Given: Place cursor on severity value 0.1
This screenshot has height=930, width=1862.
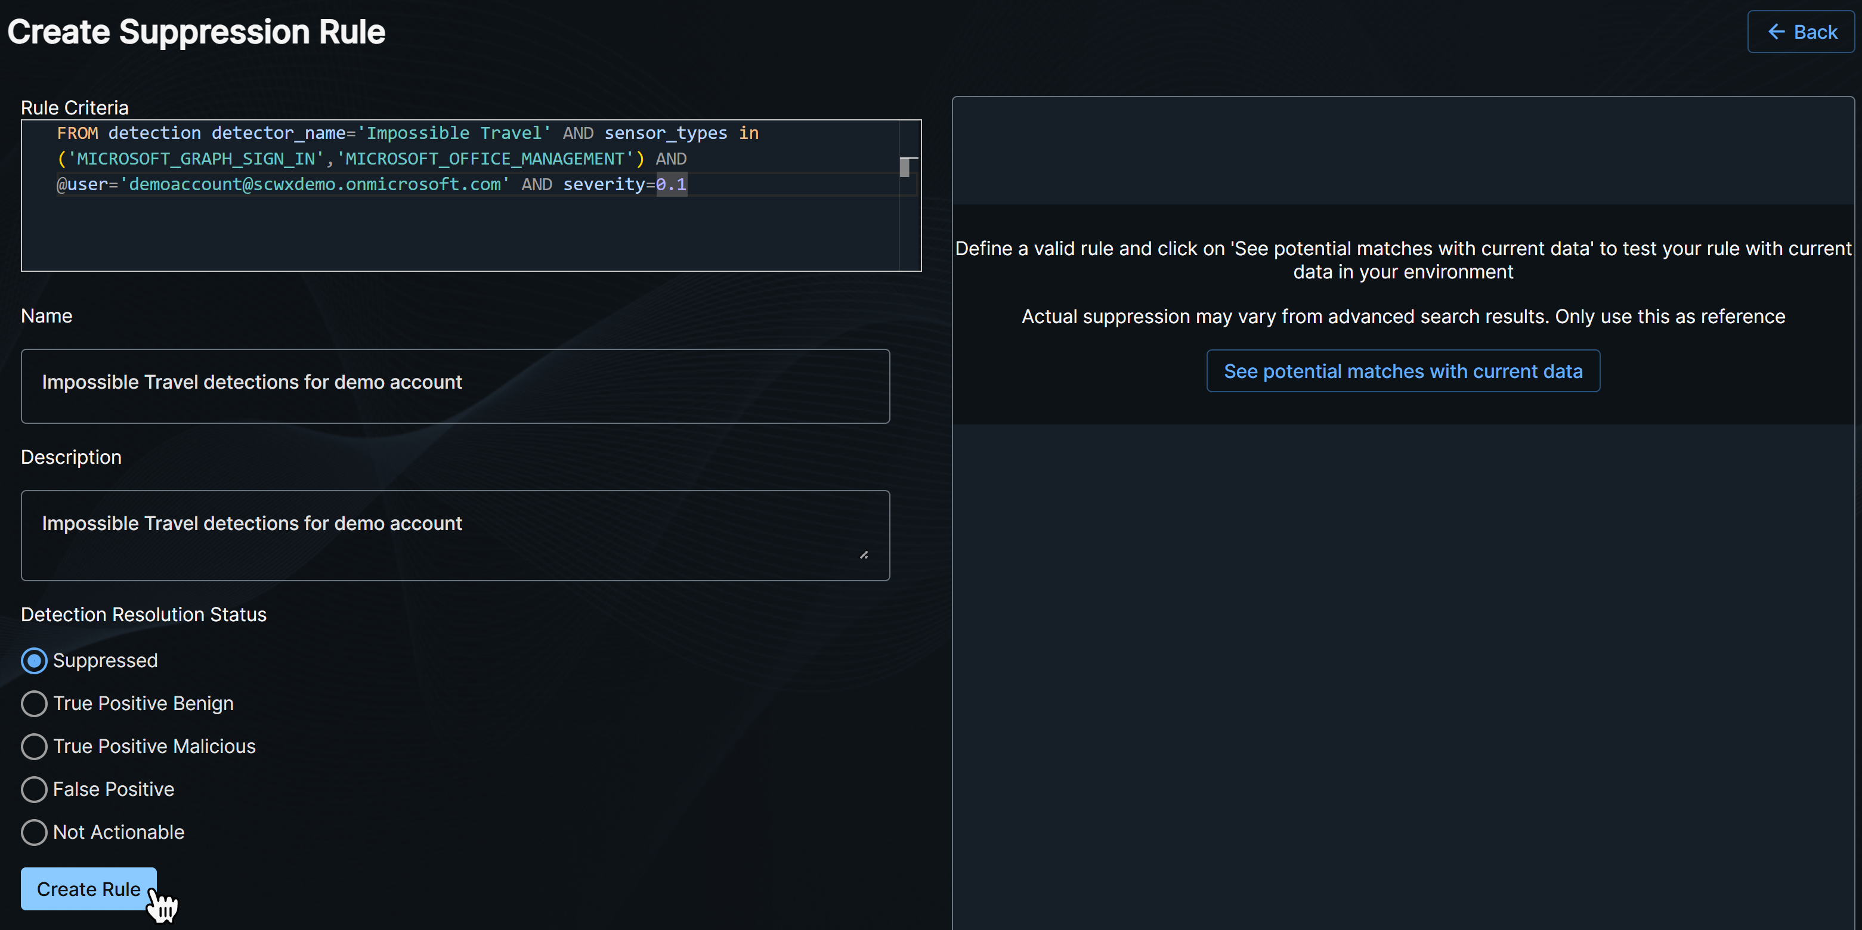Looking at the screenshot, I should [x=672, y=185].
